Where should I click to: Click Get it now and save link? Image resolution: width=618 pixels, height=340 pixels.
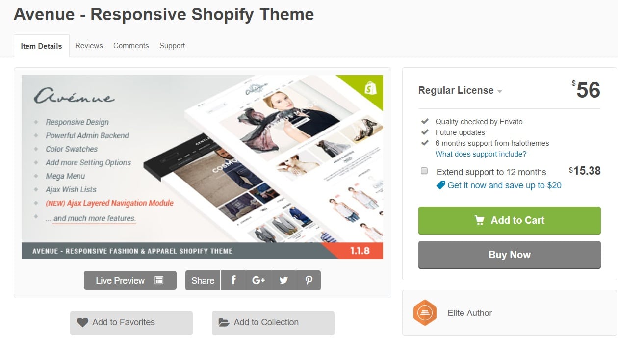pos(504,185)
